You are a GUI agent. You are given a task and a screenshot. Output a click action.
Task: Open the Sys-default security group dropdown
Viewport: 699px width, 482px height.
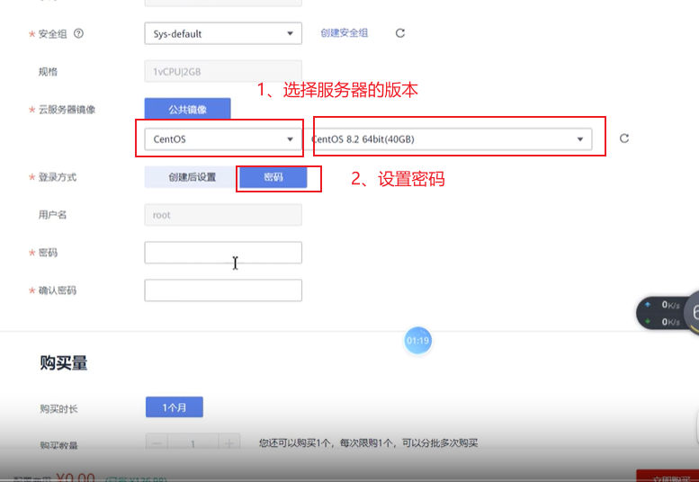point(223,33)
